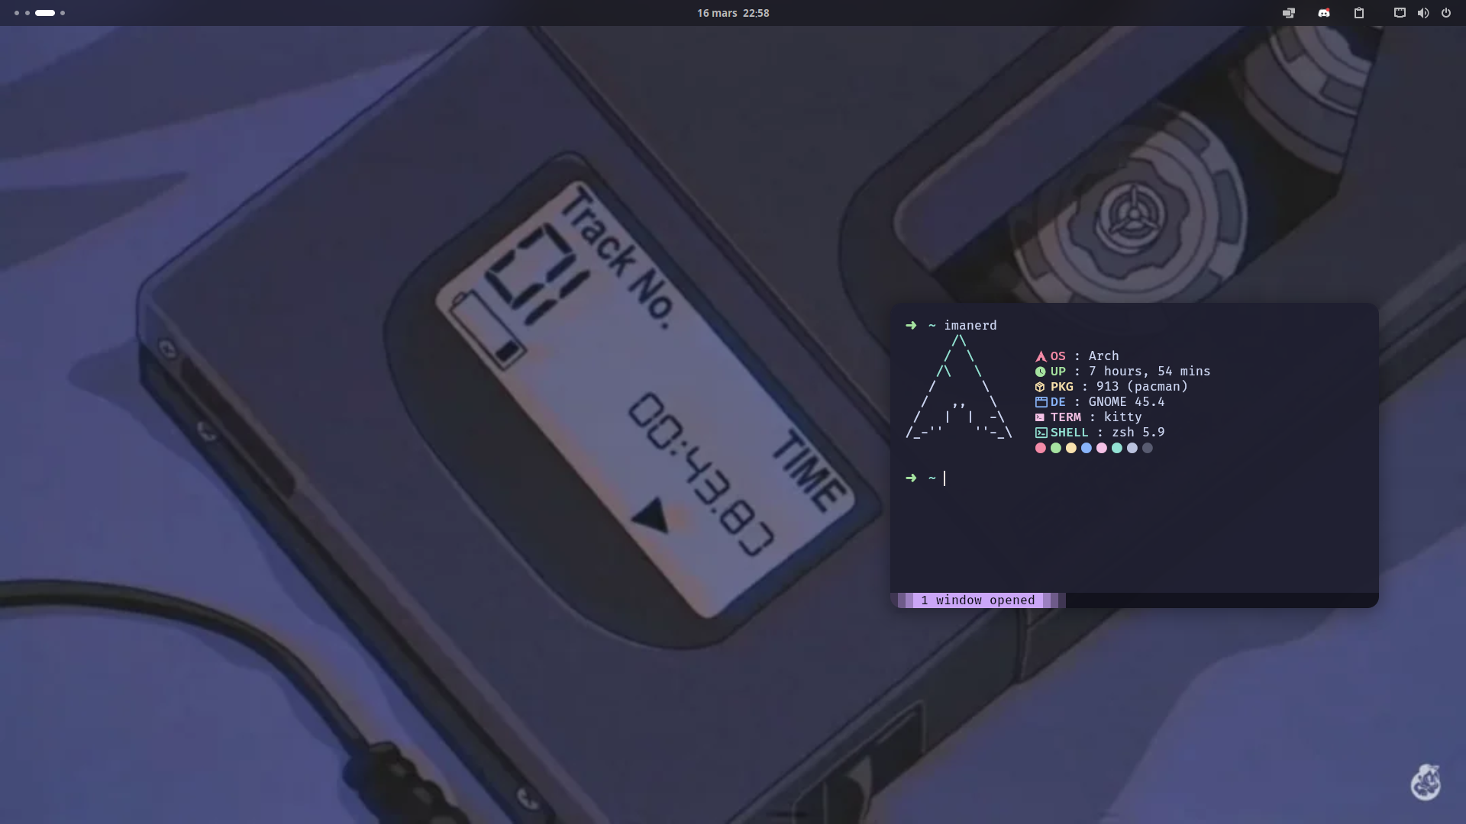Switch to the last workspace dot
Screen dimensions: 1466x824
coord(63,13)
